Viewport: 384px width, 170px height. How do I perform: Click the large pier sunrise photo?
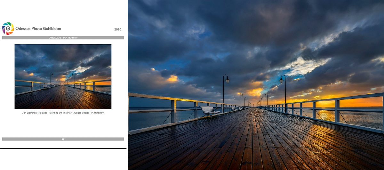256,85
